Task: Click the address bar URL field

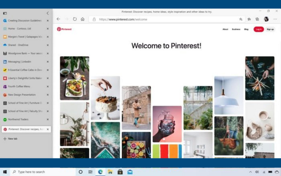Action: point(165,19)
